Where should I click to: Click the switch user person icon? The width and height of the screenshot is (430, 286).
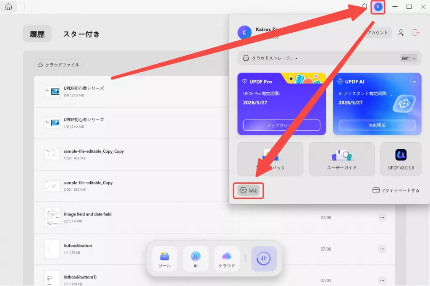pyautogui.click(x=401, y=33)
